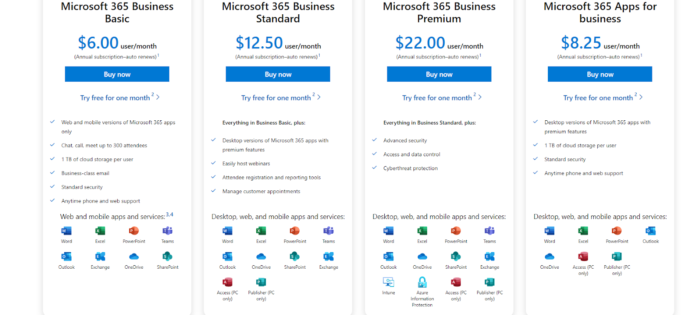
Task: Click Outlook icon in Apps for business
Action: (650, 231)
